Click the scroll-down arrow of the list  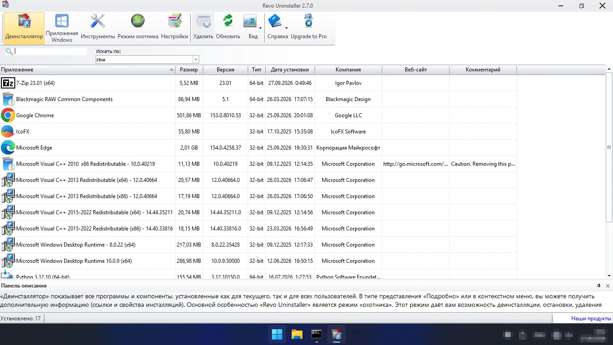click(609, 275)
